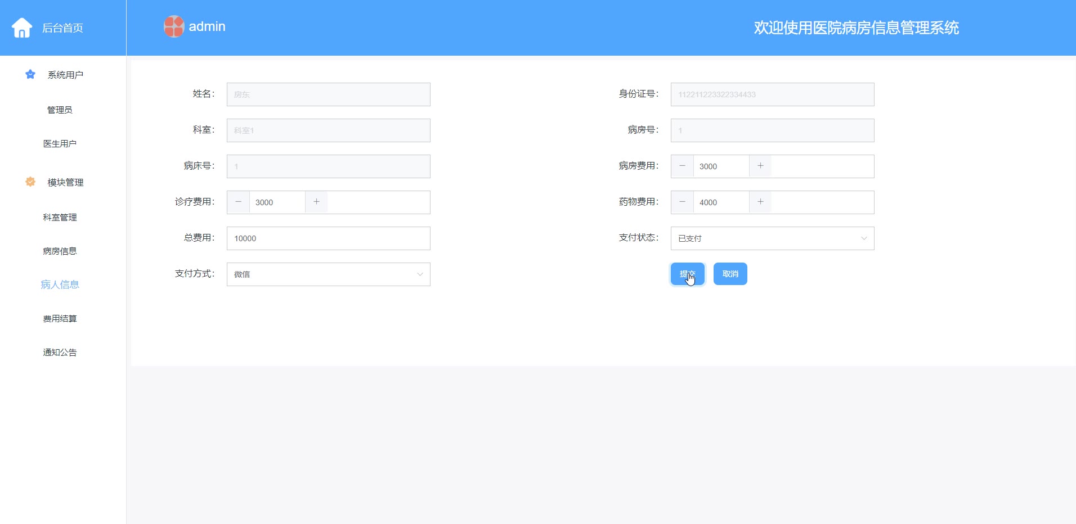1076x524 pixels.
Task: Click the disabled 身份证号 field
Action: click(772, 94)
